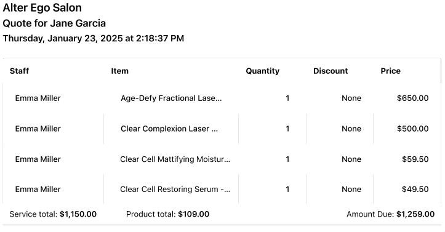Click the Product total $109.00 text
Image resolution: width=445 pixels, height=232 pixels.
pos(167,214)
